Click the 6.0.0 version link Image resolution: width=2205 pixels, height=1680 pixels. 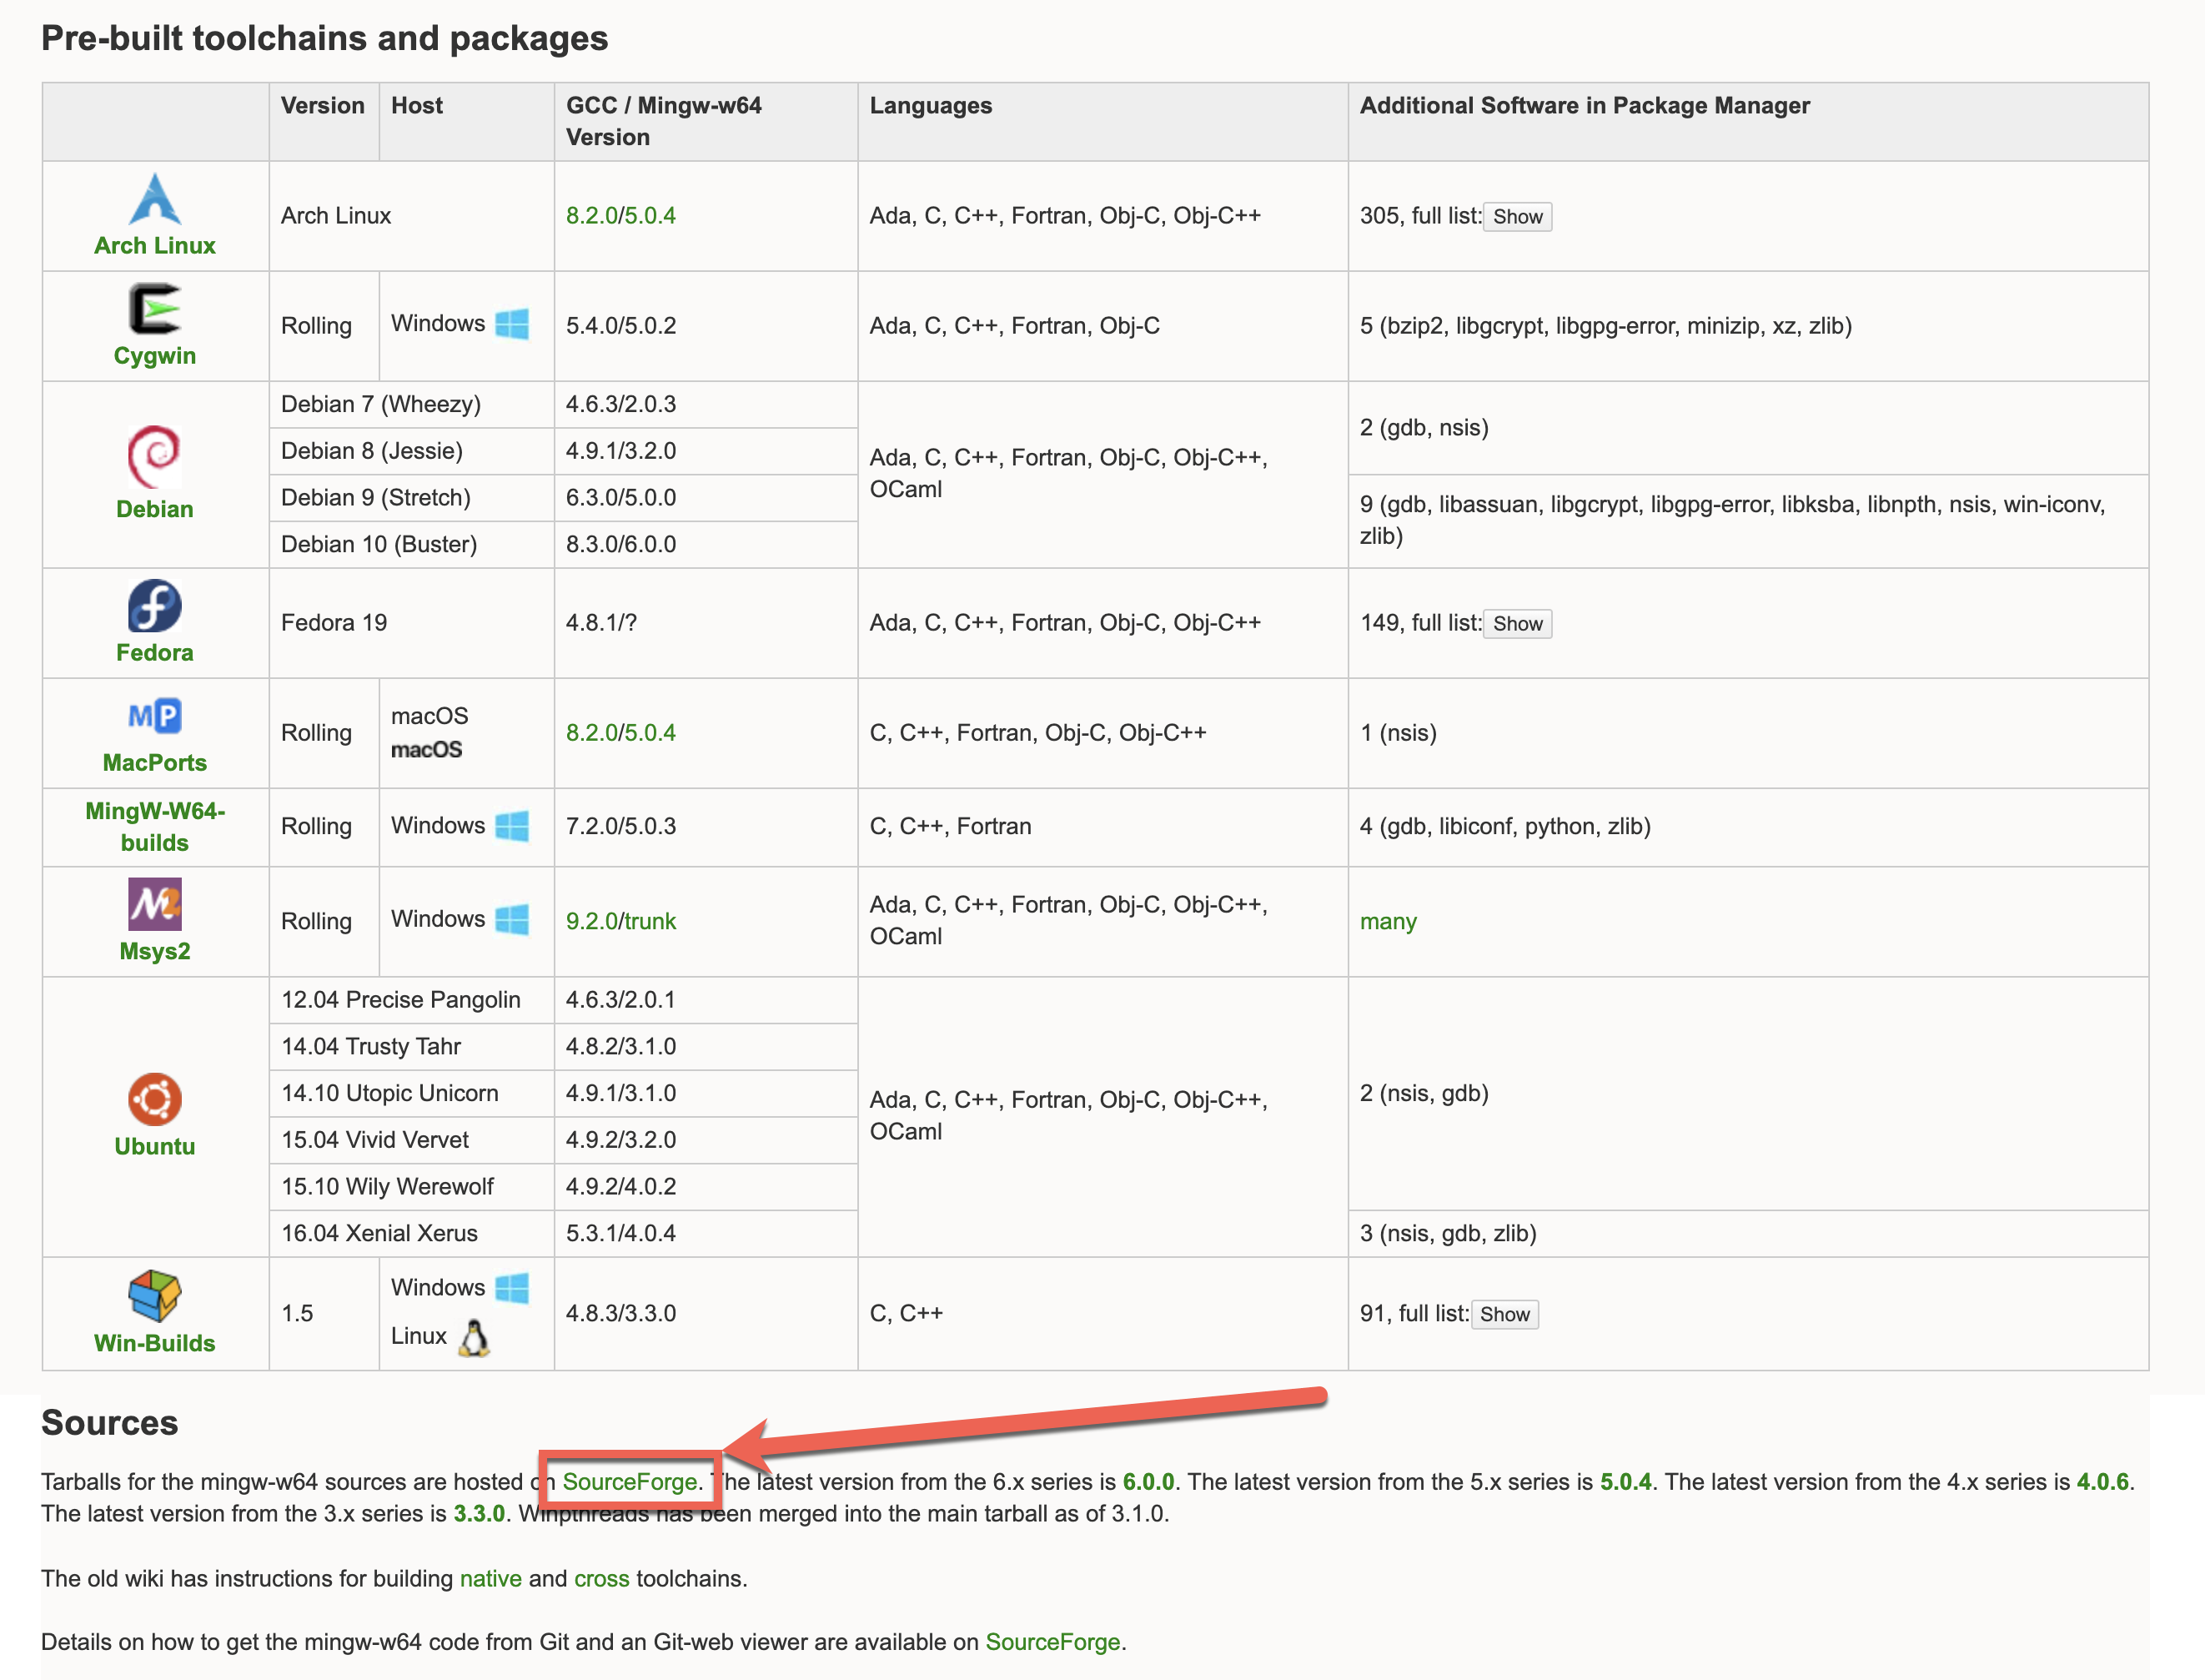point(1148,1481)
